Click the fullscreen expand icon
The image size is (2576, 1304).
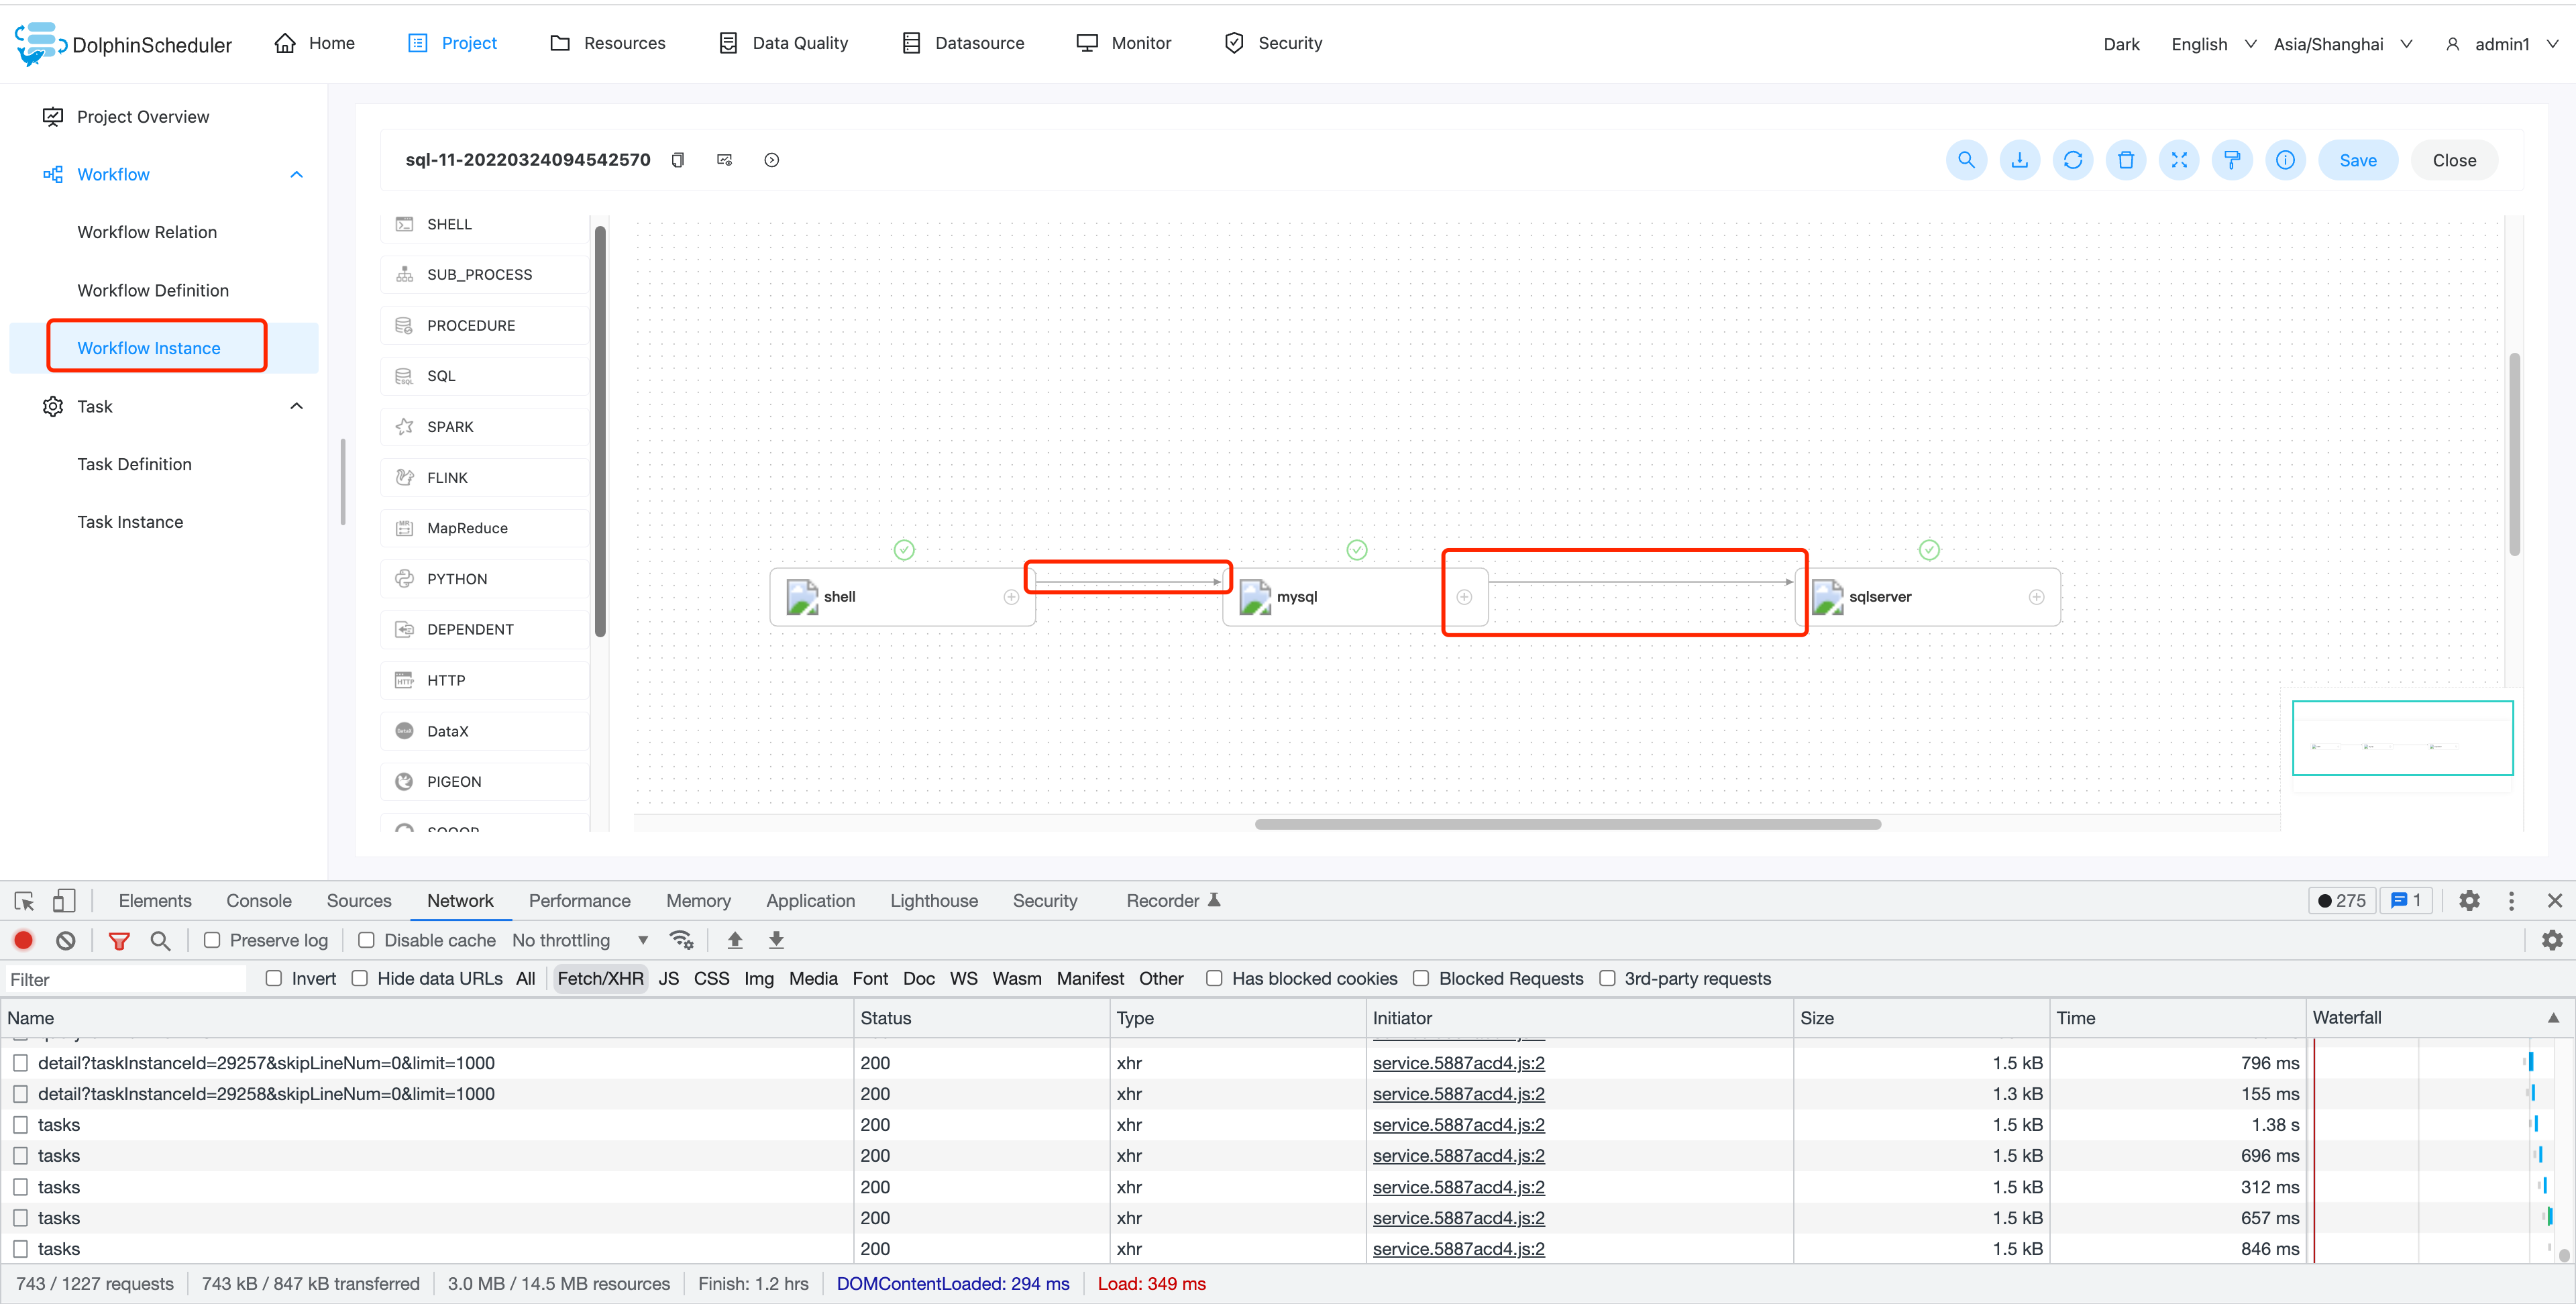[2179, 160]
